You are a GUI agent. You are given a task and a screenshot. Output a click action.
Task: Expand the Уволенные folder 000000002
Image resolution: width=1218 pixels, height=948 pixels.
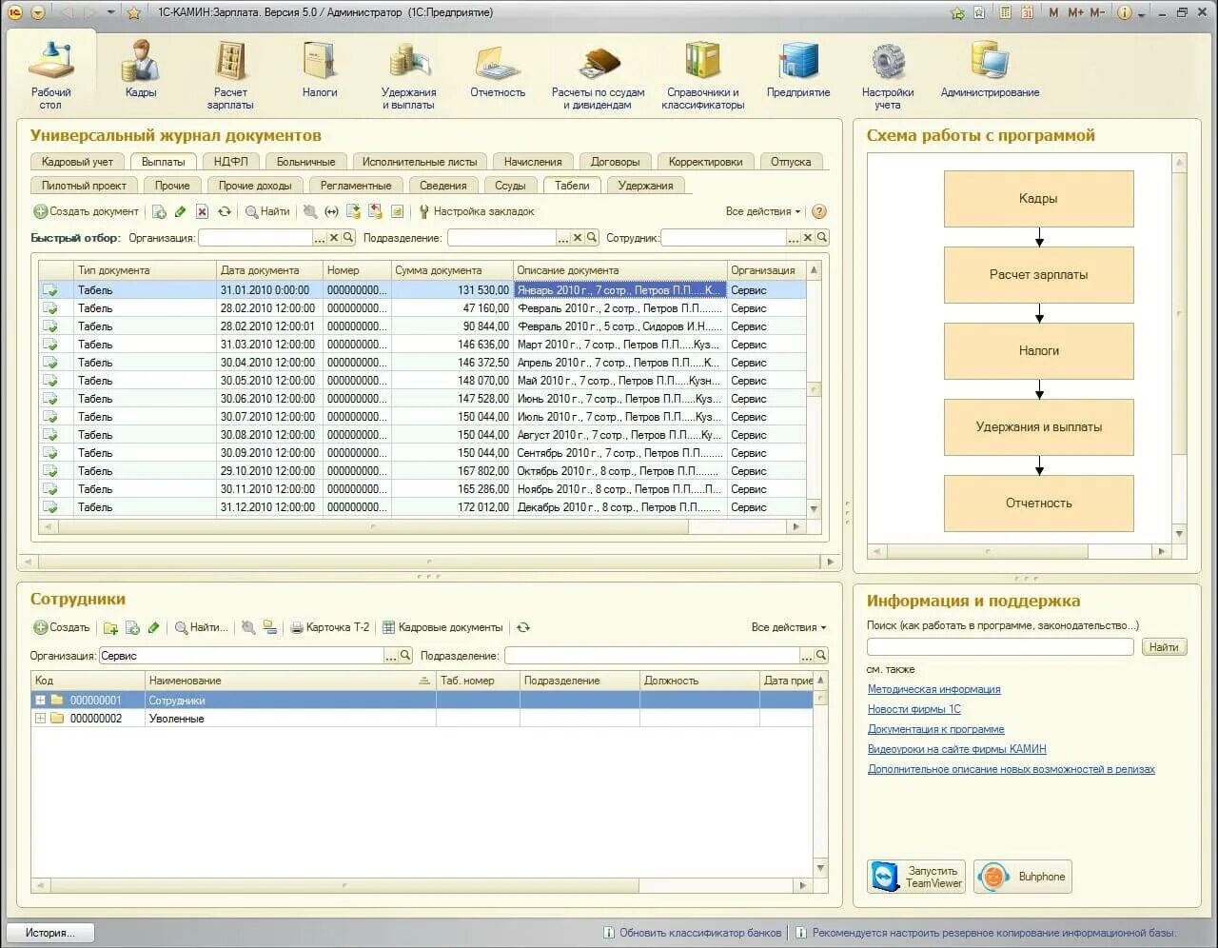click(x=40, y=719)
